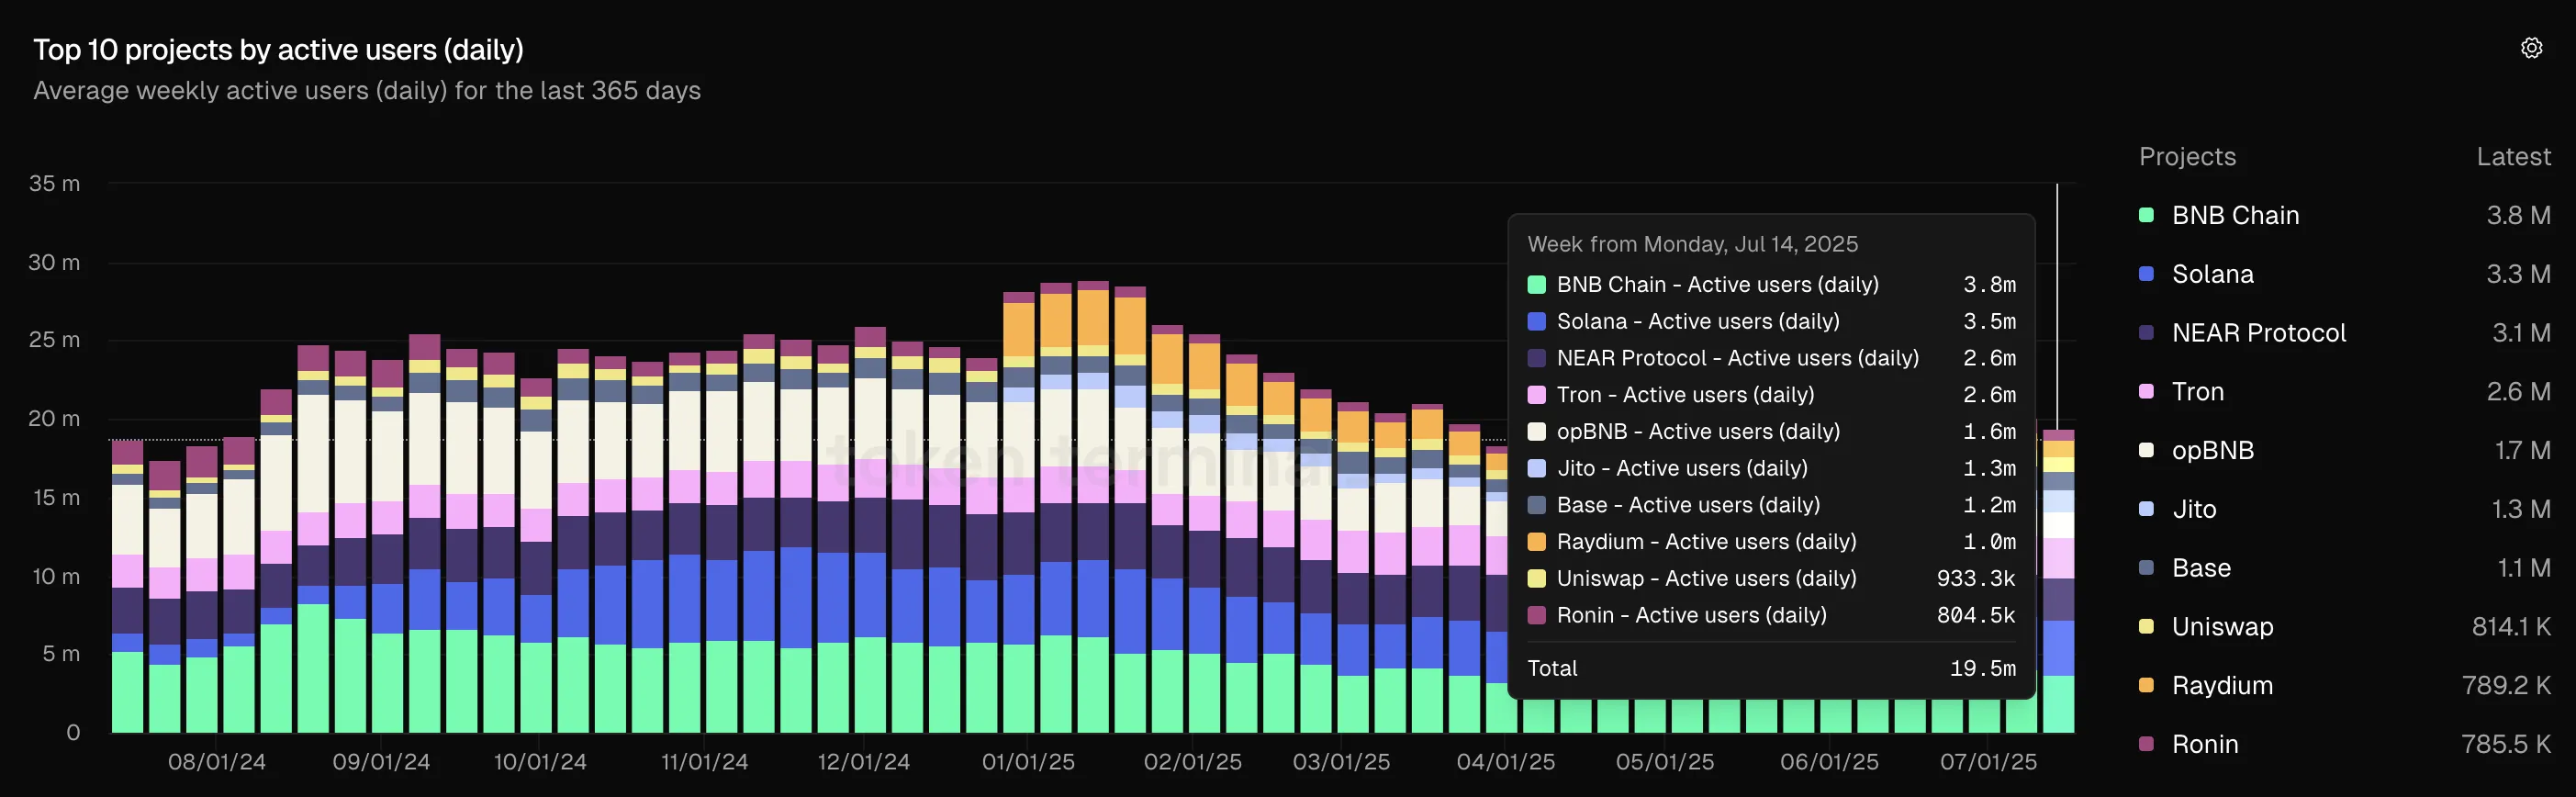Image resolution: width=2576 pixels, height=797 pixels.
Task: Click the tooltip row 'Ronin - Active users (daily)'
Action: 1771,615
